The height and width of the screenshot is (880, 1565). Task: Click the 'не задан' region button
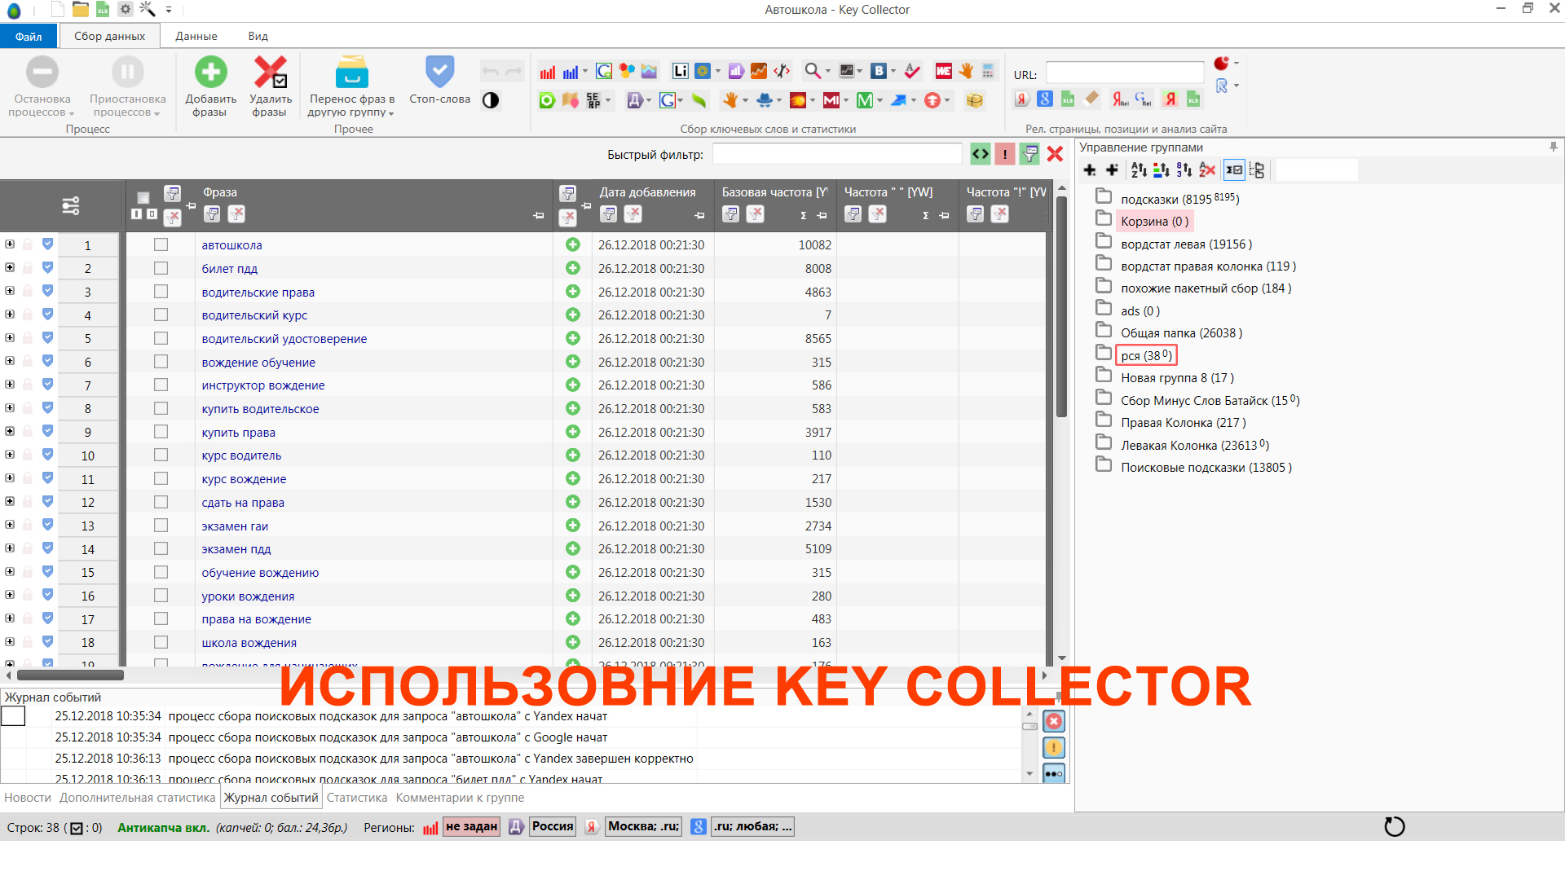471,827
